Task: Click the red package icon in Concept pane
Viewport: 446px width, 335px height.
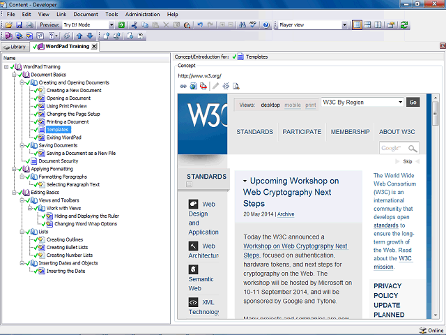Action: click(203, 86)
